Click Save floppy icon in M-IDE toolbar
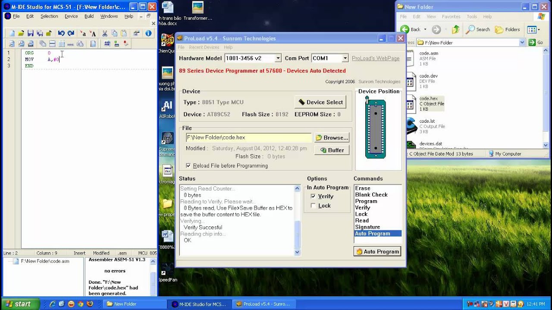 31,33
